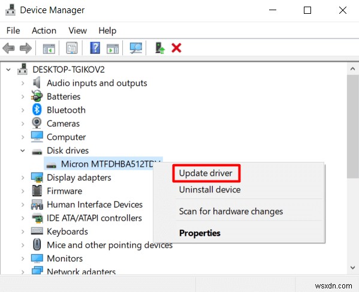Close the Device Manager window

pos(342,10)
